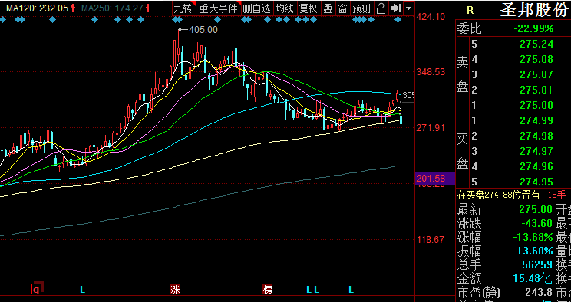Select buy level 4 price 274.96
This screenshot has height=302, width=571.
536,166
